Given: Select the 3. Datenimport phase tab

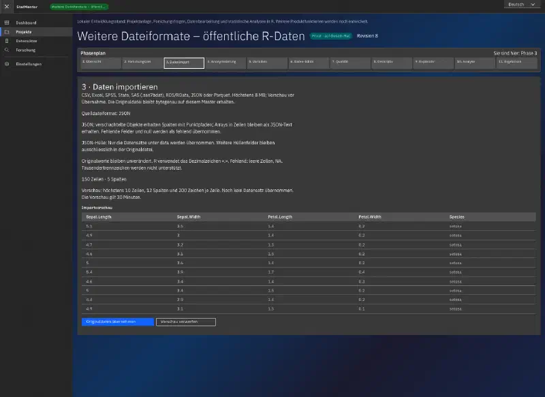Looking at the screenshot, I should click(x=184, y=63).
